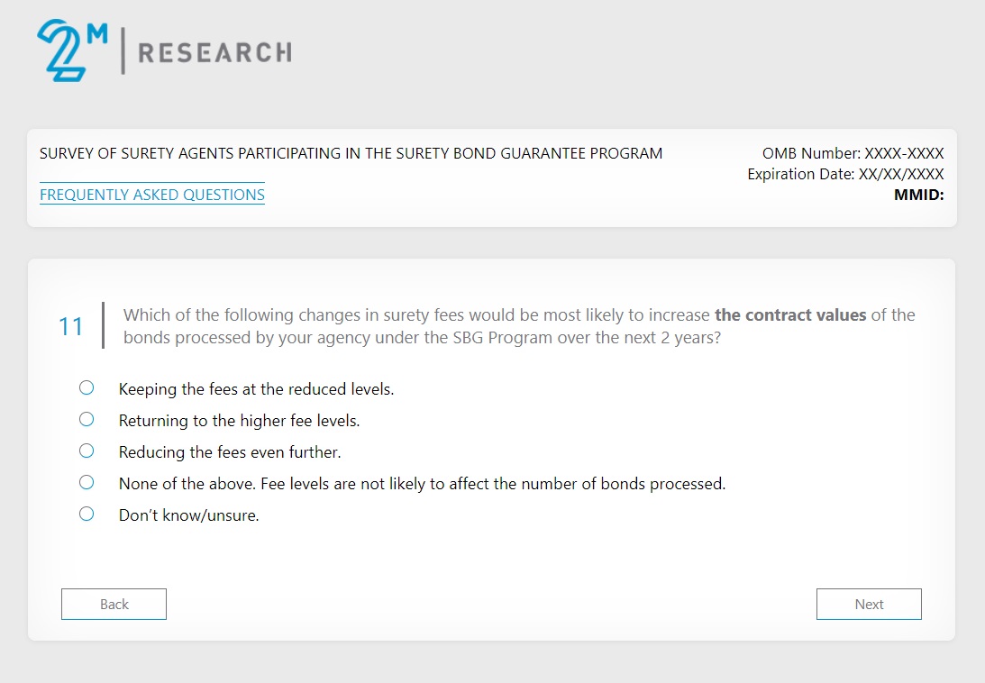985x683 pixels.
Task: Select radio button for keeping reduced fees
Action: [87, 388]
